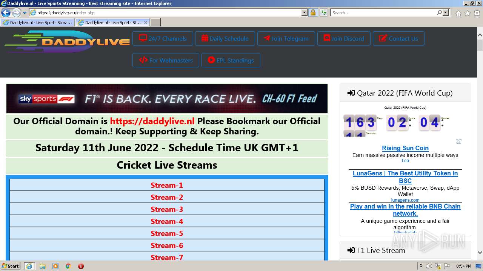Open Stream-2 cricket stream
The height and width of the screenshot is (271, 483).
(x=167, y=197)
